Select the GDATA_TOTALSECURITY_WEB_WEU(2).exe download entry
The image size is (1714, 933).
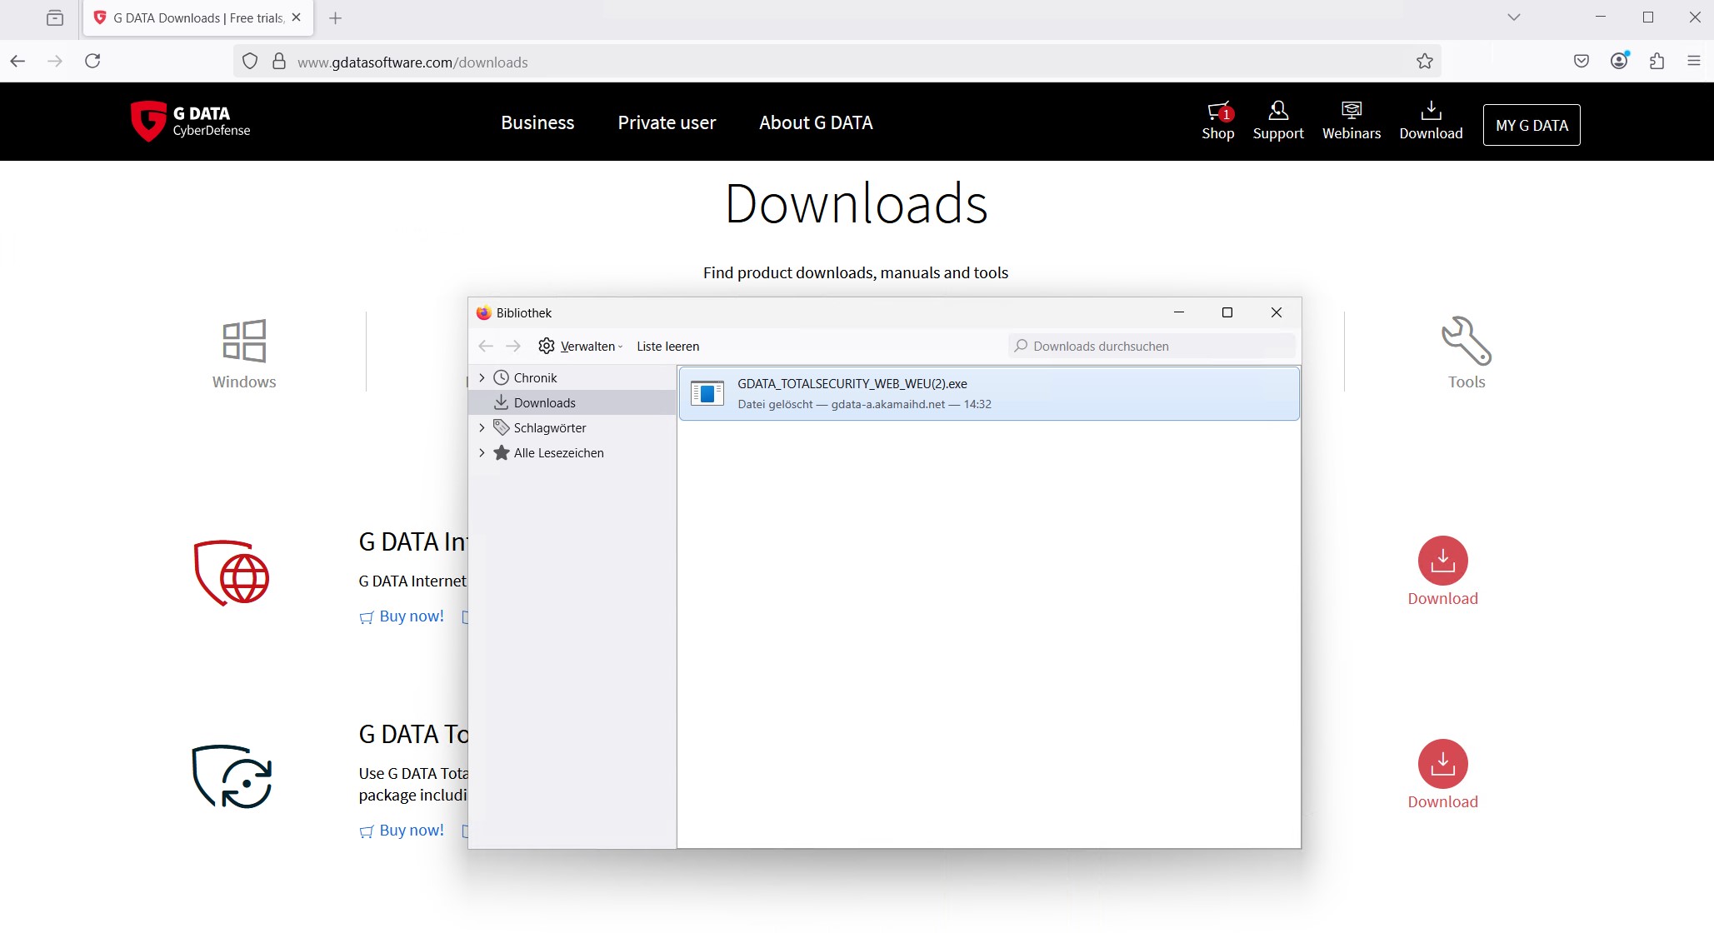coord(989,393)
